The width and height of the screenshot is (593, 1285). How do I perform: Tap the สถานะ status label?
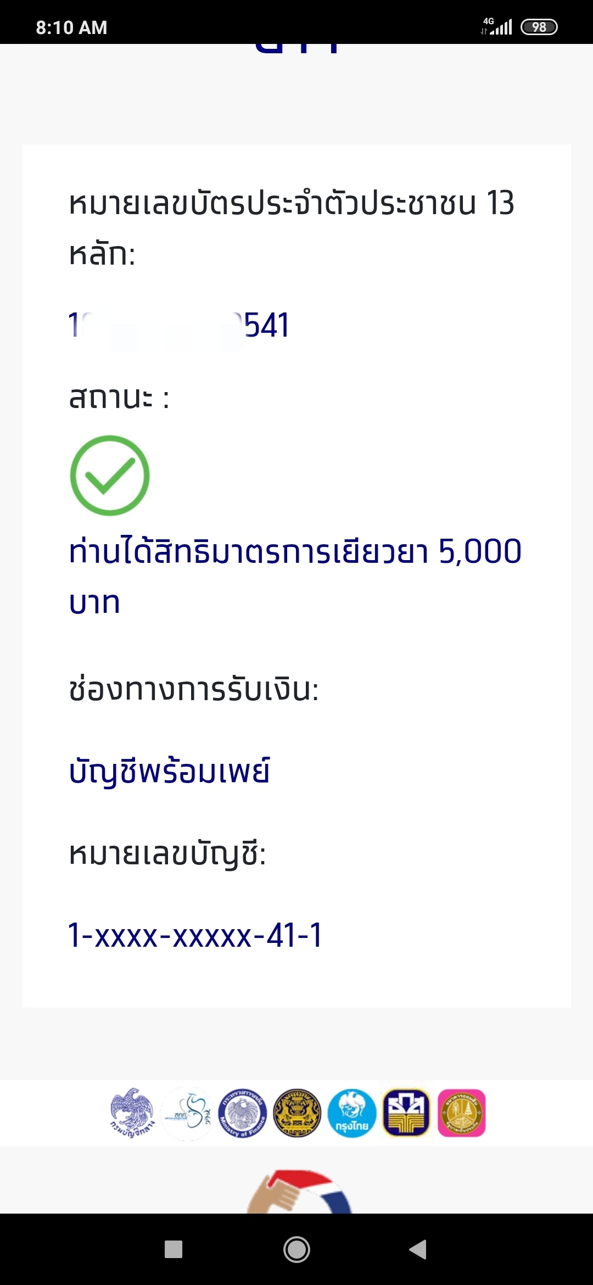(119, 398)
